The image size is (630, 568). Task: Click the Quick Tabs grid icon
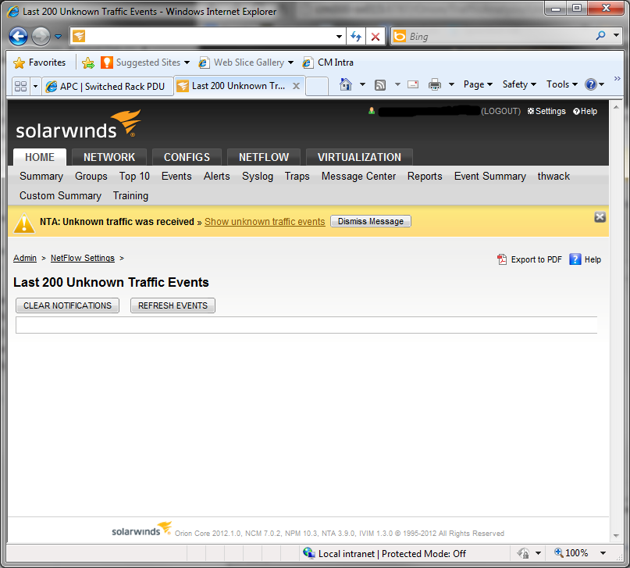[x=20, y=87]
